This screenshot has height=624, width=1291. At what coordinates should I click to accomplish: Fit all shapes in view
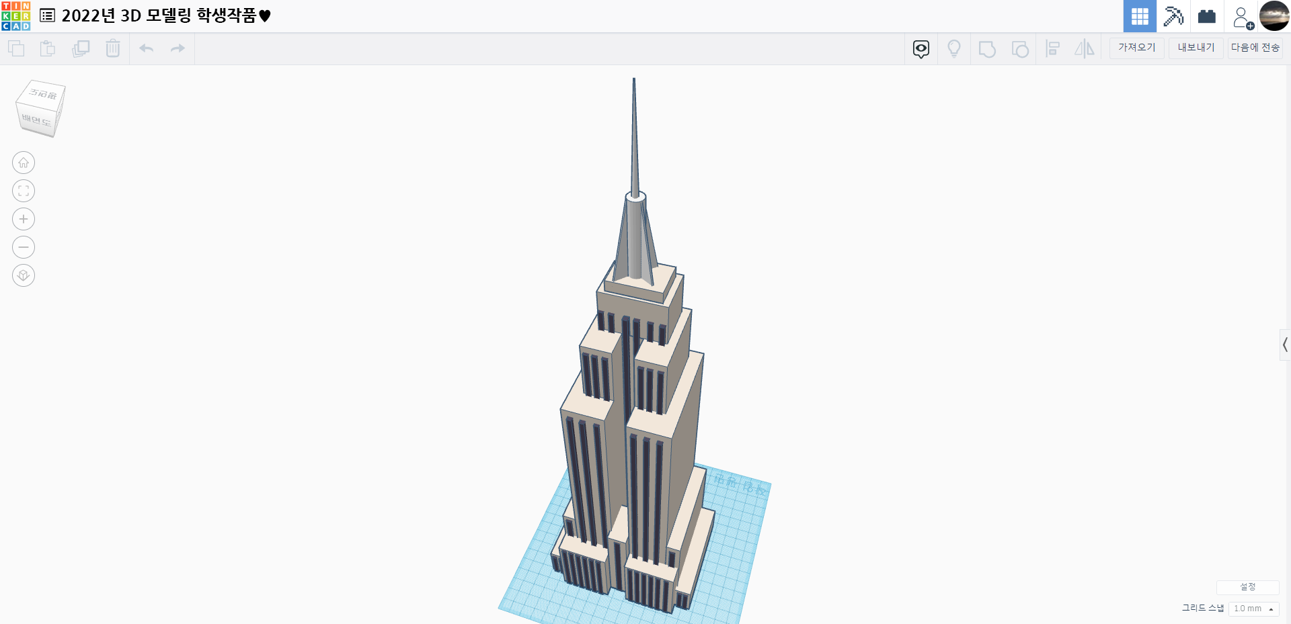(x=24, y=191)
